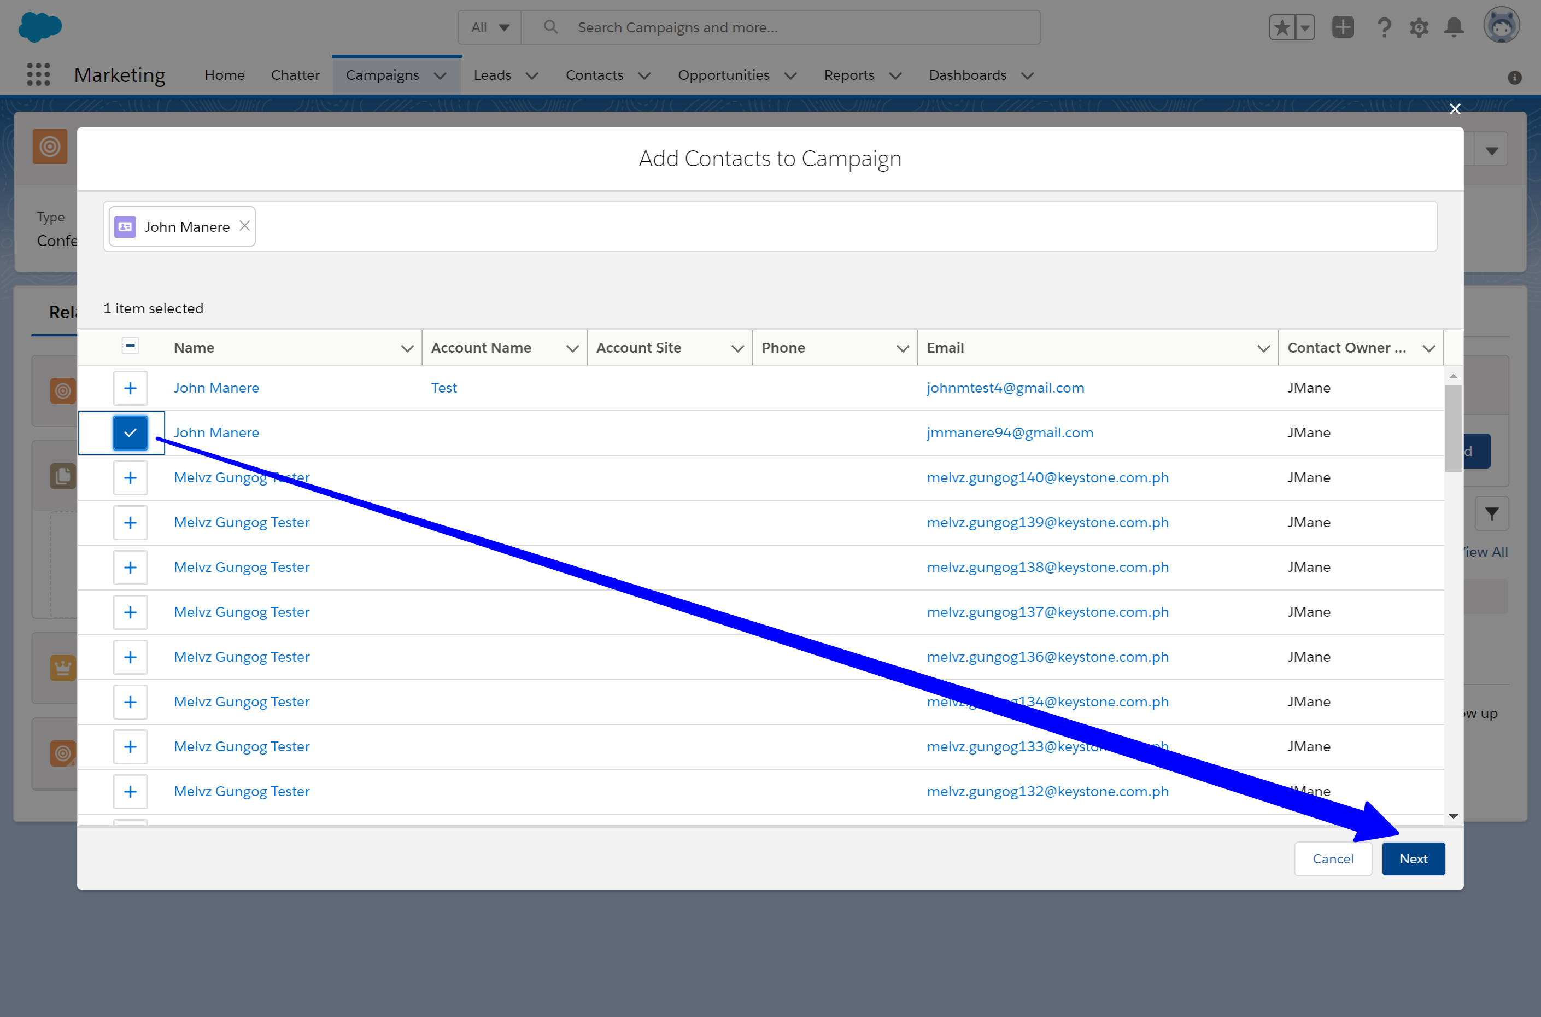Viewport: 1541px width, 1017px height.
Task: Click the contact icon in the John Manere pill
Action: coord(125,226)
